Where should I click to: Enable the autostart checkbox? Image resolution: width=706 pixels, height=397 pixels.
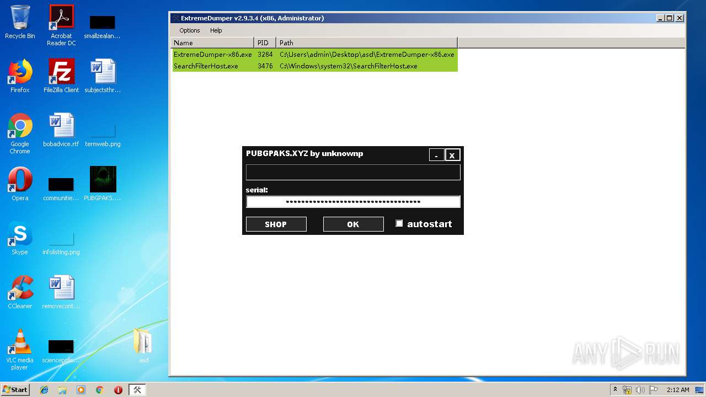pos(399,223)
